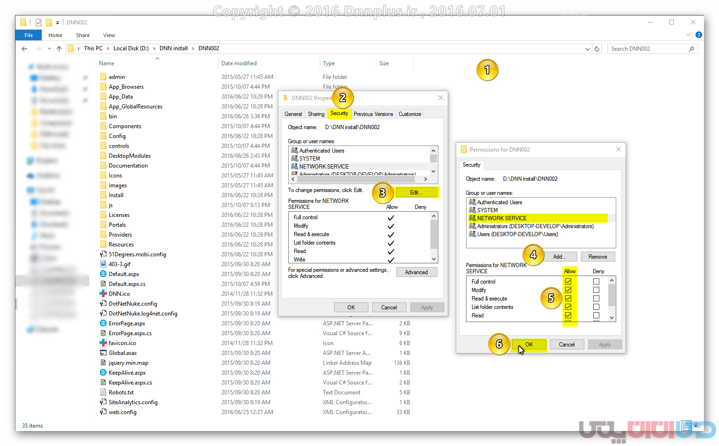719x446 pixels.
Task: Expand the ribbon with the chevron
Action: (688, 35)
